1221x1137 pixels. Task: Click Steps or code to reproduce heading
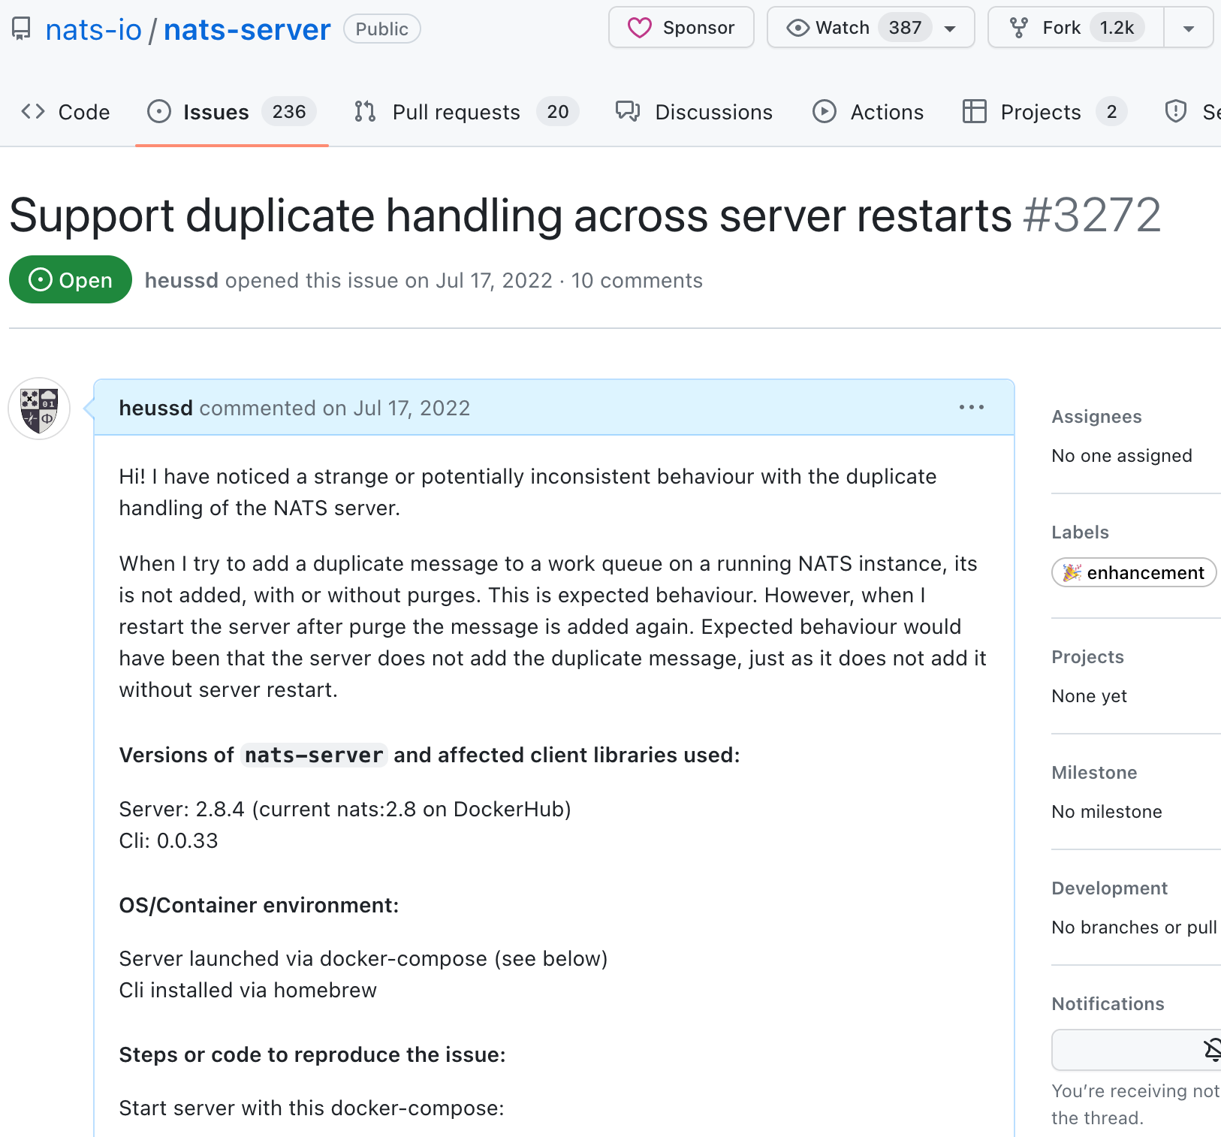312,1054
